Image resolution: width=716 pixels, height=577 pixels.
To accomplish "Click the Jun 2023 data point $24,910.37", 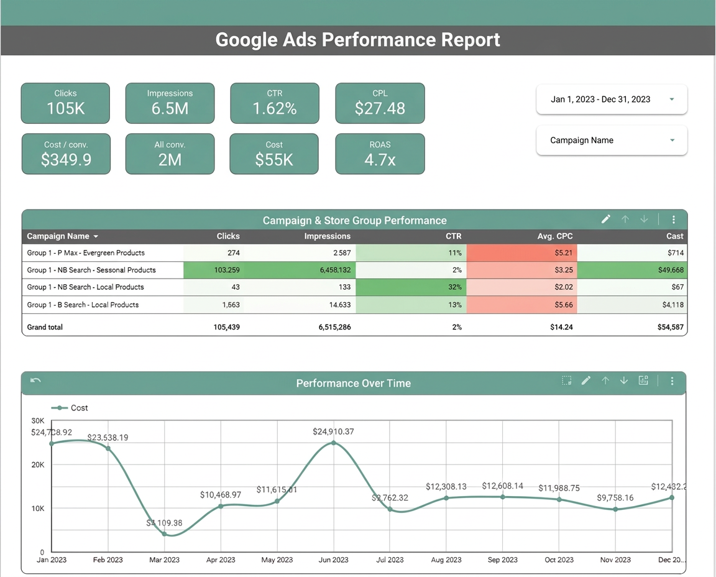I will coord(333,443).
